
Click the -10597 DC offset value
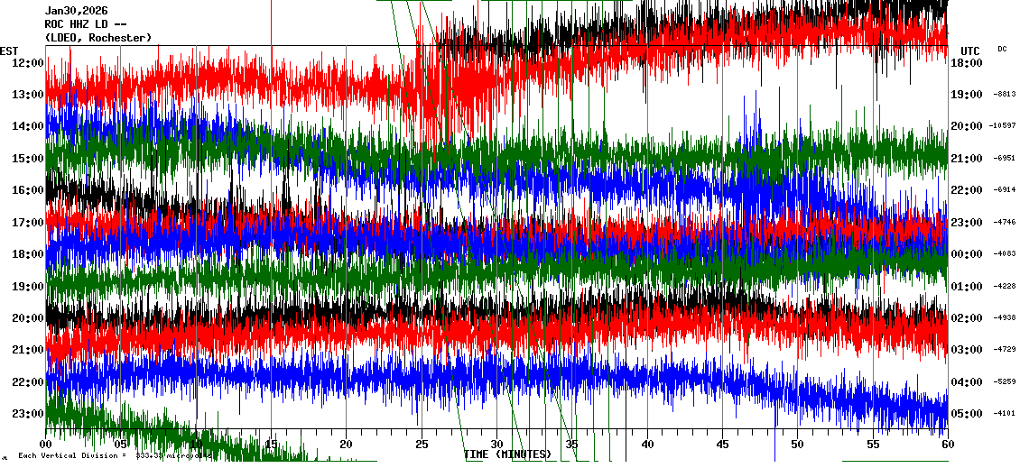(x=1004, y=126)
